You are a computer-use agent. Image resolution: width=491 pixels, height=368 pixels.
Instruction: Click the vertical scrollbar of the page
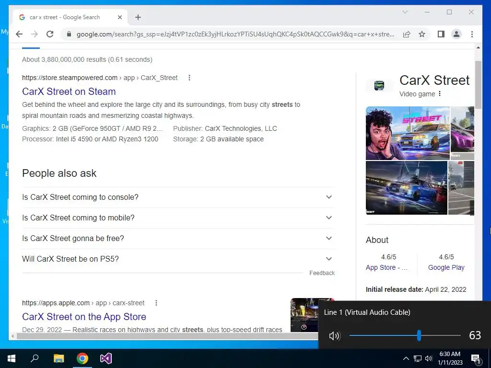pos(478,84)
